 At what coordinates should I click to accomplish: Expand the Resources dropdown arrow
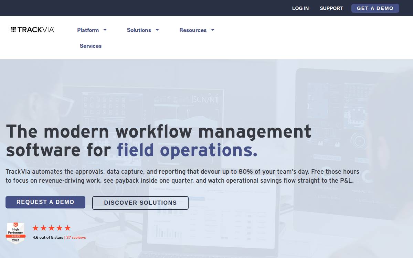point(213,30)
